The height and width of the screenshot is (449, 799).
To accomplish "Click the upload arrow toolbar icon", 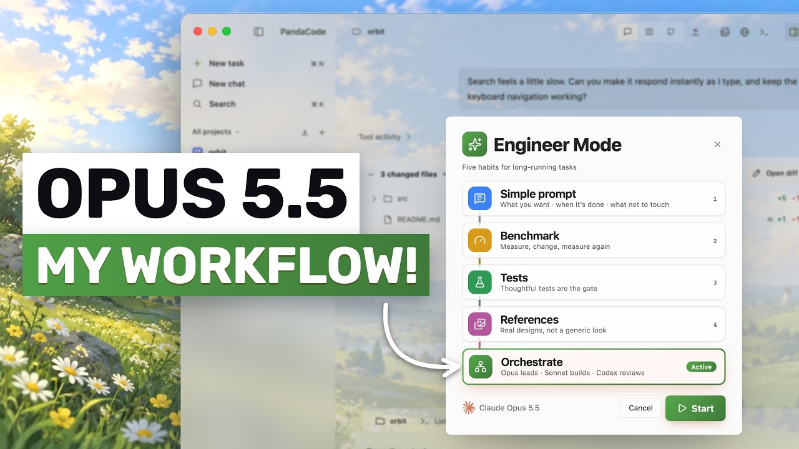I will click(695, 32).
